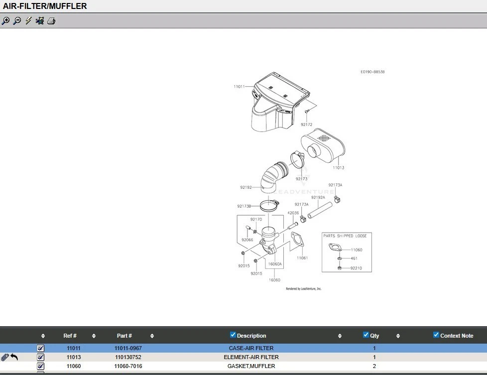The width and height of the screenshot is (487, 375).
Task: Toggle the Description column checkbox
Action: pyautogui.click(x=233, y=335)
